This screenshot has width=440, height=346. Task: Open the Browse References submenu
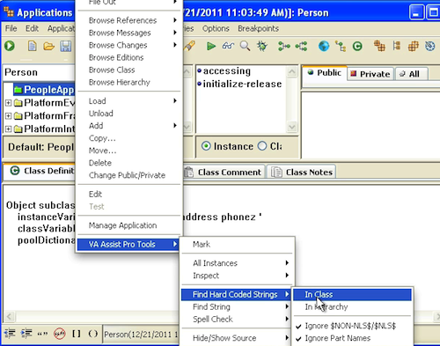pos(129,20)
